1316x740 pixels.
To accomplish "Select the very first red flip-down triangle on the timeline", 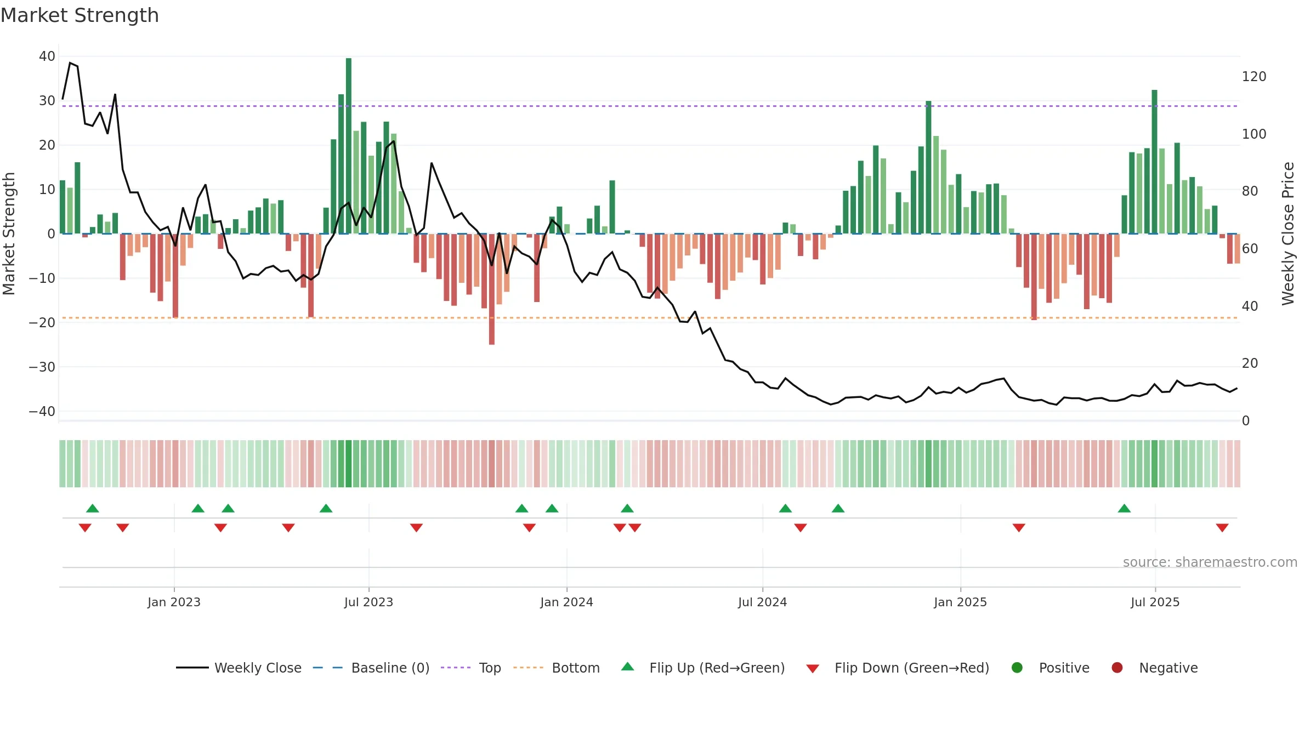I will pyautogui.click(x=85, y=527).
